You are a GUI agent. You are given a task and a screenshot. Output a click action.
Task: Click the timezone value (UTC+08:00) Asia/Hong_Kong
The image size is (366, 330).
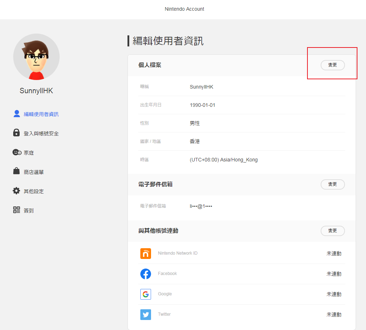[224, 160]
